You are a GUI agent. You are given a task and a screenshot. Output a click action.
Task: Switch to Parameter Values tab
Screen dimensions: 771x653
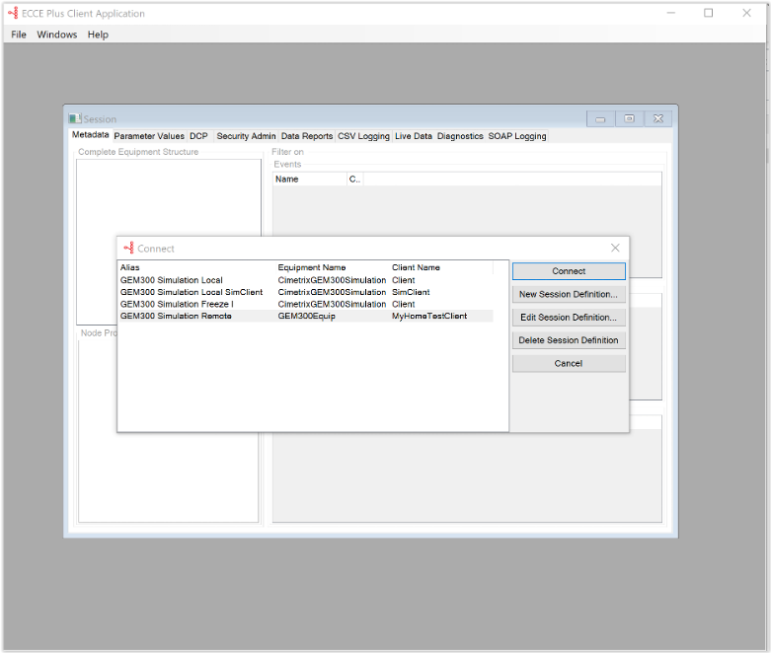point(149,136)
